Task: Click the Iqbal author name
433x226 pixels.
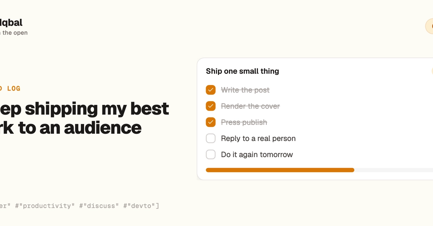Action: 11,23
